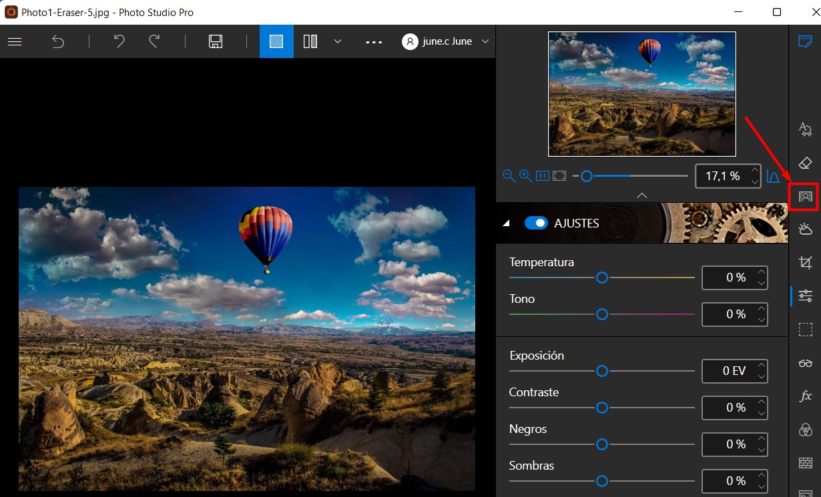Open the overlapping-circles color panel
821x497 pixels.
(x=805, y=430)
